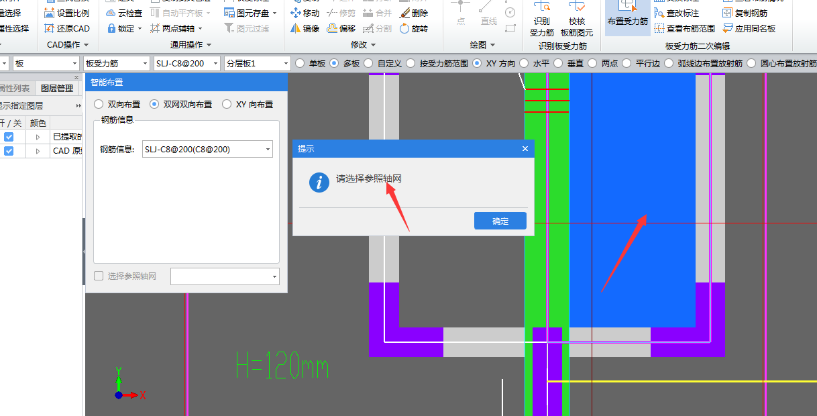Click the 设置比例 (set scale) tool
The height and width of the screenshot is (416, 817).
click(66, 13)
